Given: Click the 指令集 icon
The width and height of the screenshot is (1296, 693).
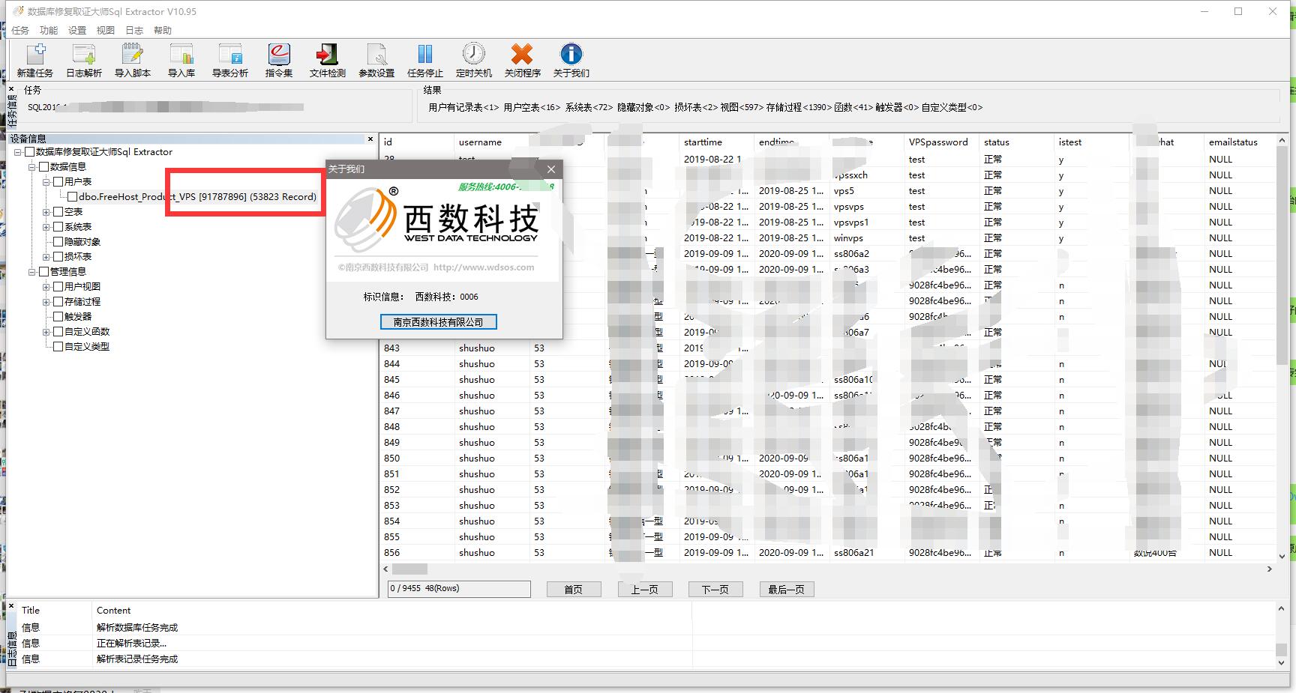Looking at the screenshot, I should point(279,60).
